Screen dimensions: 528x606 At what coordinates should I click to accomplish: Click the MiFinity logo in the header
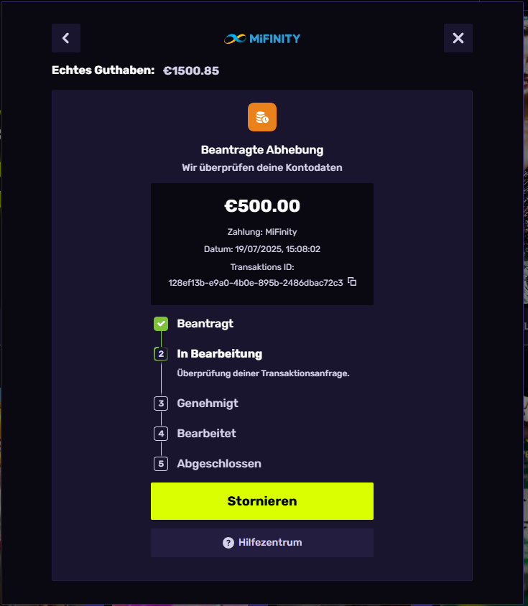pos(262,38)
